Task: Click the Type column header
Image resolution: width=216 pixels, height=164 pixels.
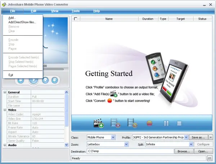Action: (x=163, y=19)
